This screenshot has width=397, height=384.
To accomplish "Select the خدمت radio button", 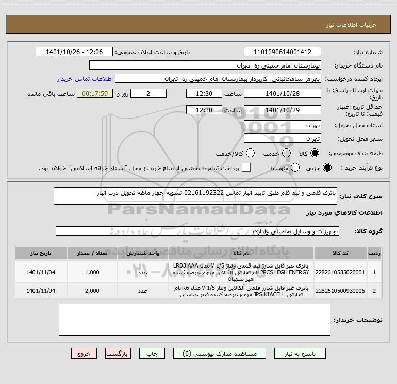I will point(286,153).
